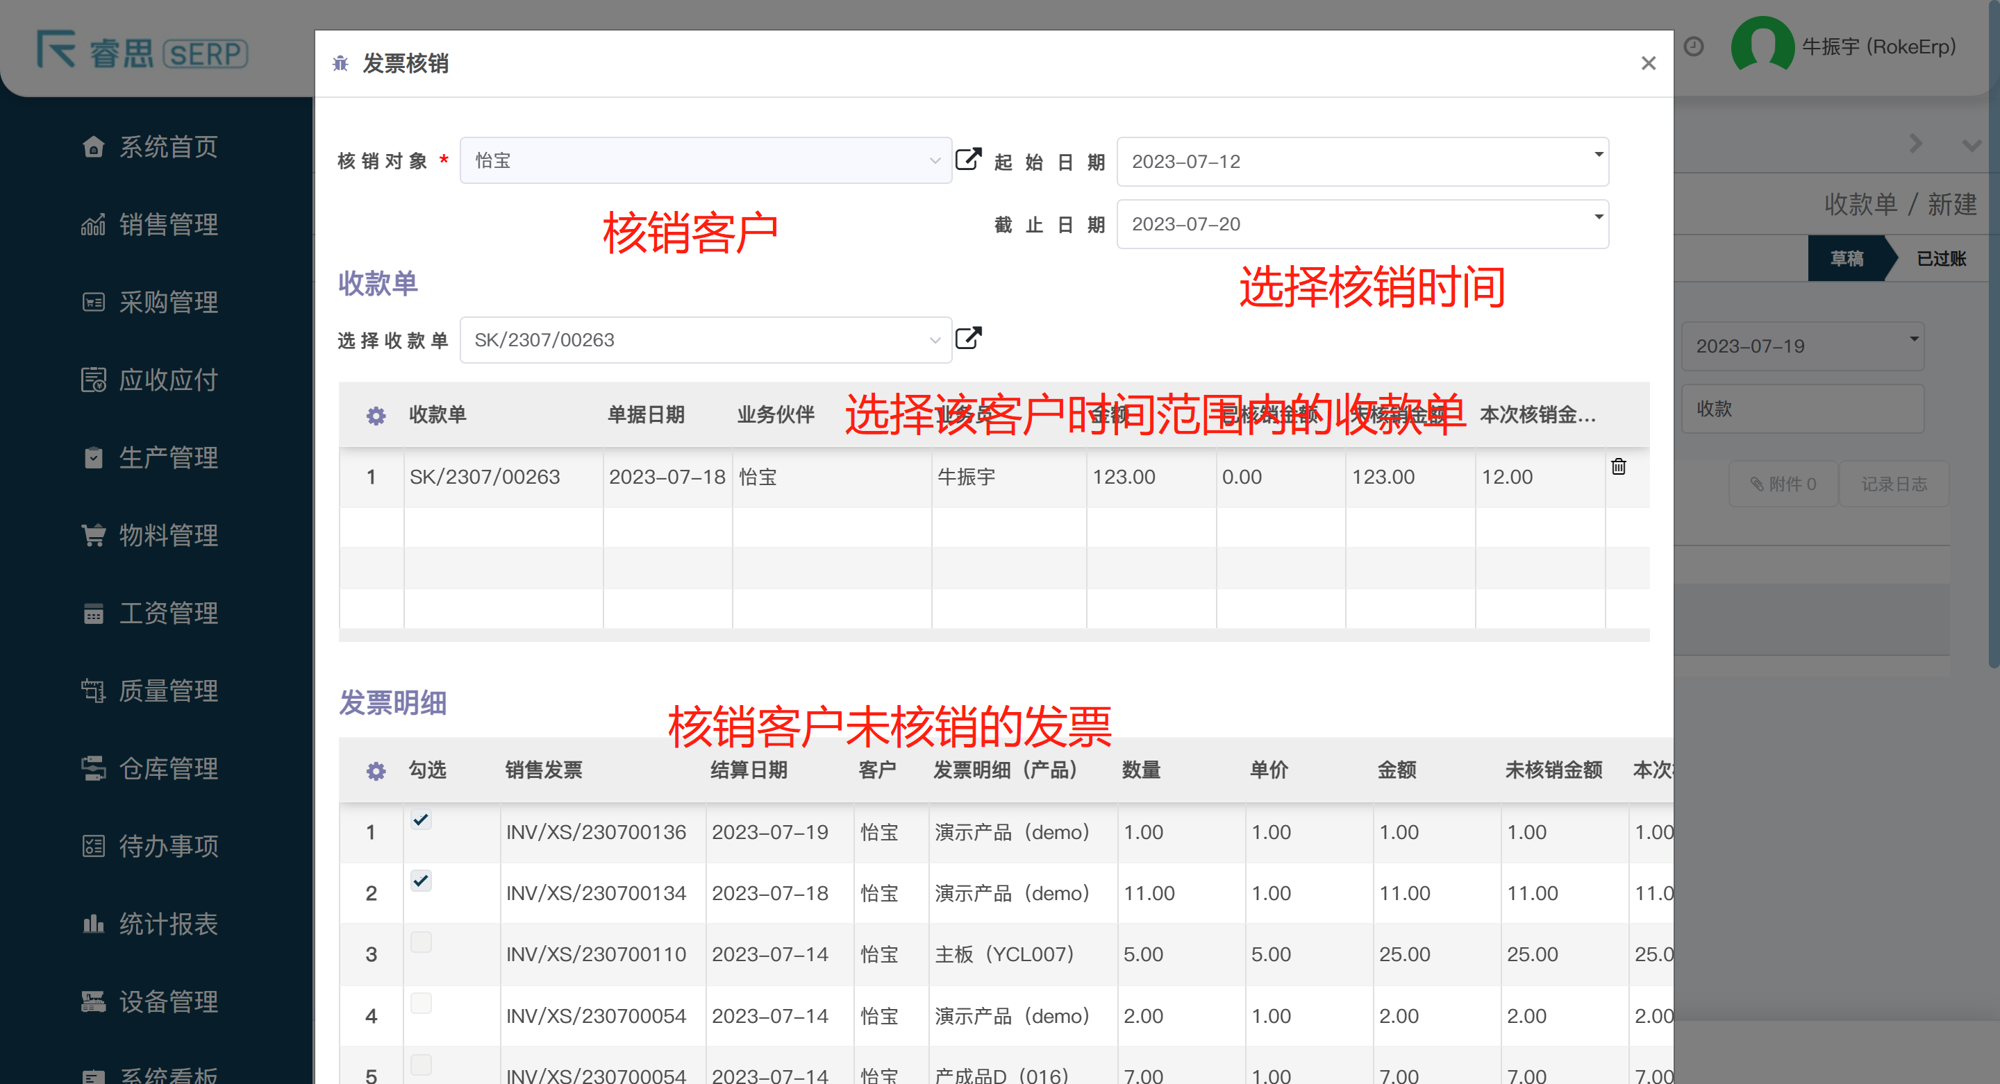2000x1084 pixels.
Task: Click the bug icon beside 发票核销 title
Action: click(x=340, y=64)
